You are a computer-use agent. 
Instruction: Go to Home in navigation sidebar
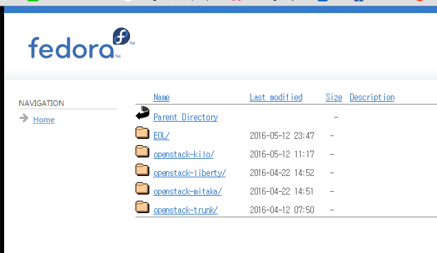click(44, 120)
